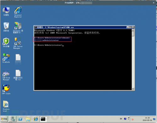Launch Internet Explorer from desktop shortcut
Viewport: 157px width, 123px height.
pos(18,12)
